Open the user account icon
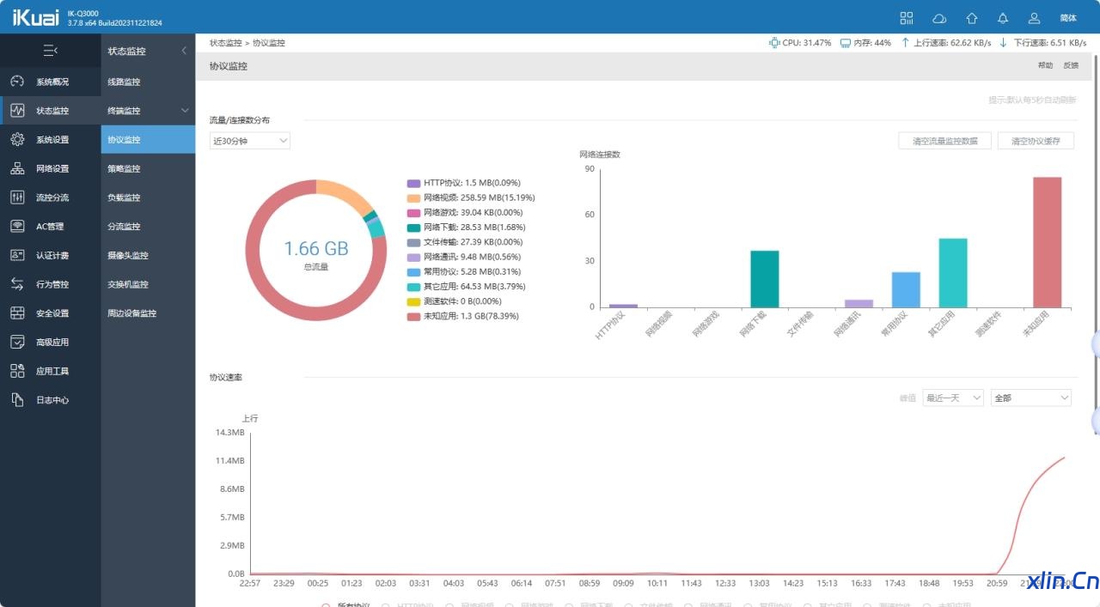This screenshot has height=607, width=1100. 1035,18
